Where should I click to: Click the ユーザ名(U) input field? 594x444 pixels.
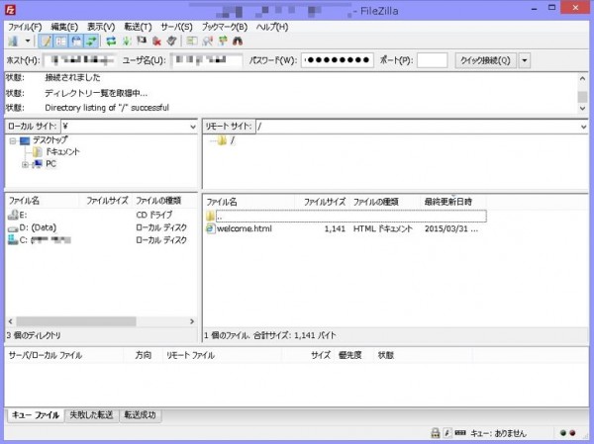tap(207, 60)
